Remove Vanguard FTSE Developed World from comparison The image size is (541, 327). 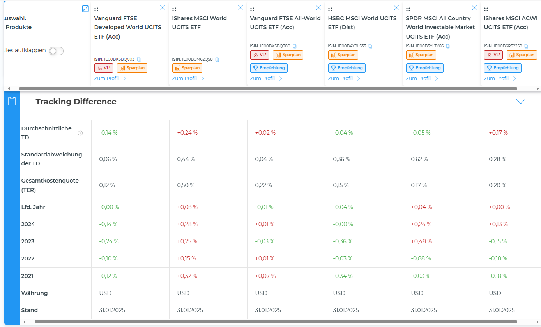163,8
